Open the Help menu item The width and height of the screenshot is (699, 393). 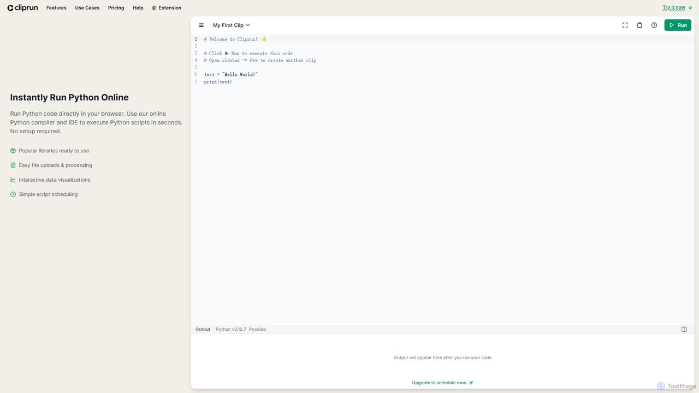point(138,8)
